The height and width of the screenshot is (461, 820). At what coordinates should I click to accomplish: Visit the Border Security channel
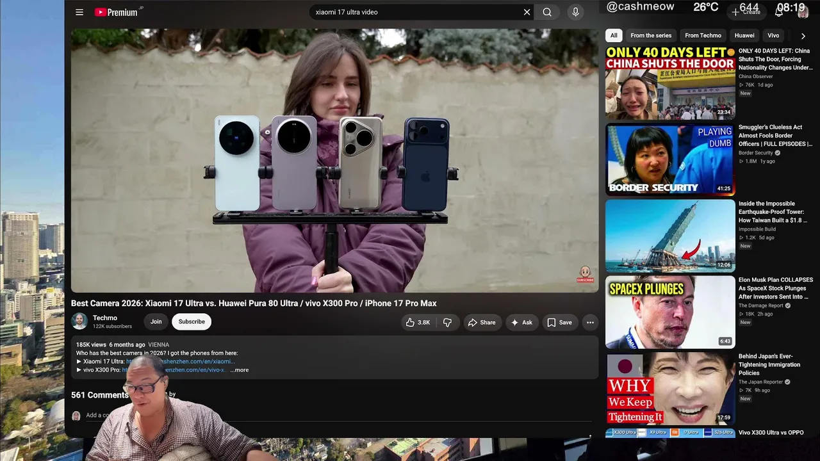point(756,153)
